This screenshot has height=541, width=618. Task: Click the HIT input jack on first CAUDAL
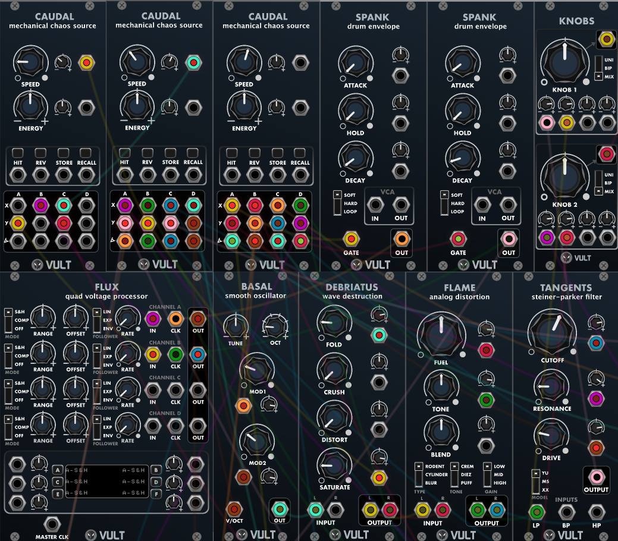(x=18, y=175)
